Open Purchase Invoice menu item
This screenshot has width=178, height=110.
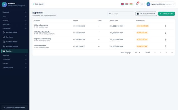point(14,32)
